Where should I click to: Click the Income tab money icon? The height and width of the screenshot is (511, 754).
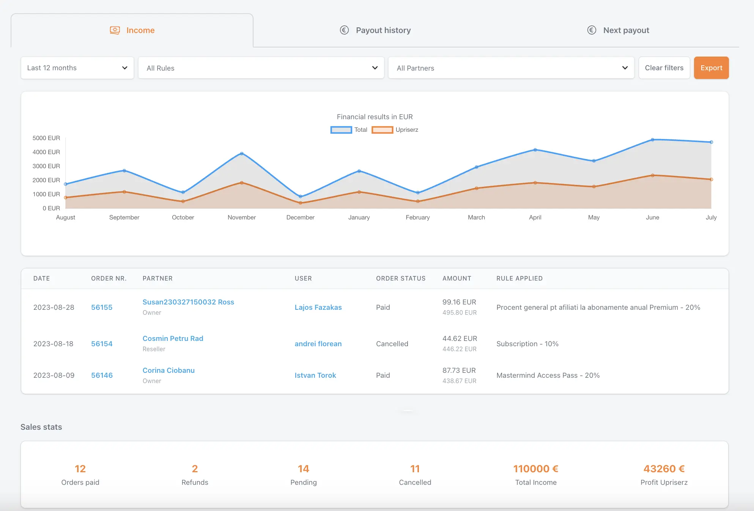115,30
